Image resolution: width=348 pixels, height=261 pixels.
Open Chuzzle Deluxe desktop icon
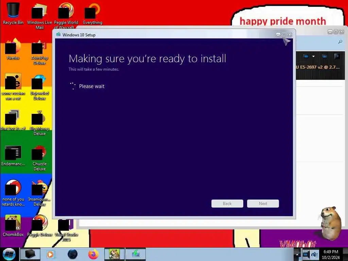pyautogui.click(x=39, y=158)
